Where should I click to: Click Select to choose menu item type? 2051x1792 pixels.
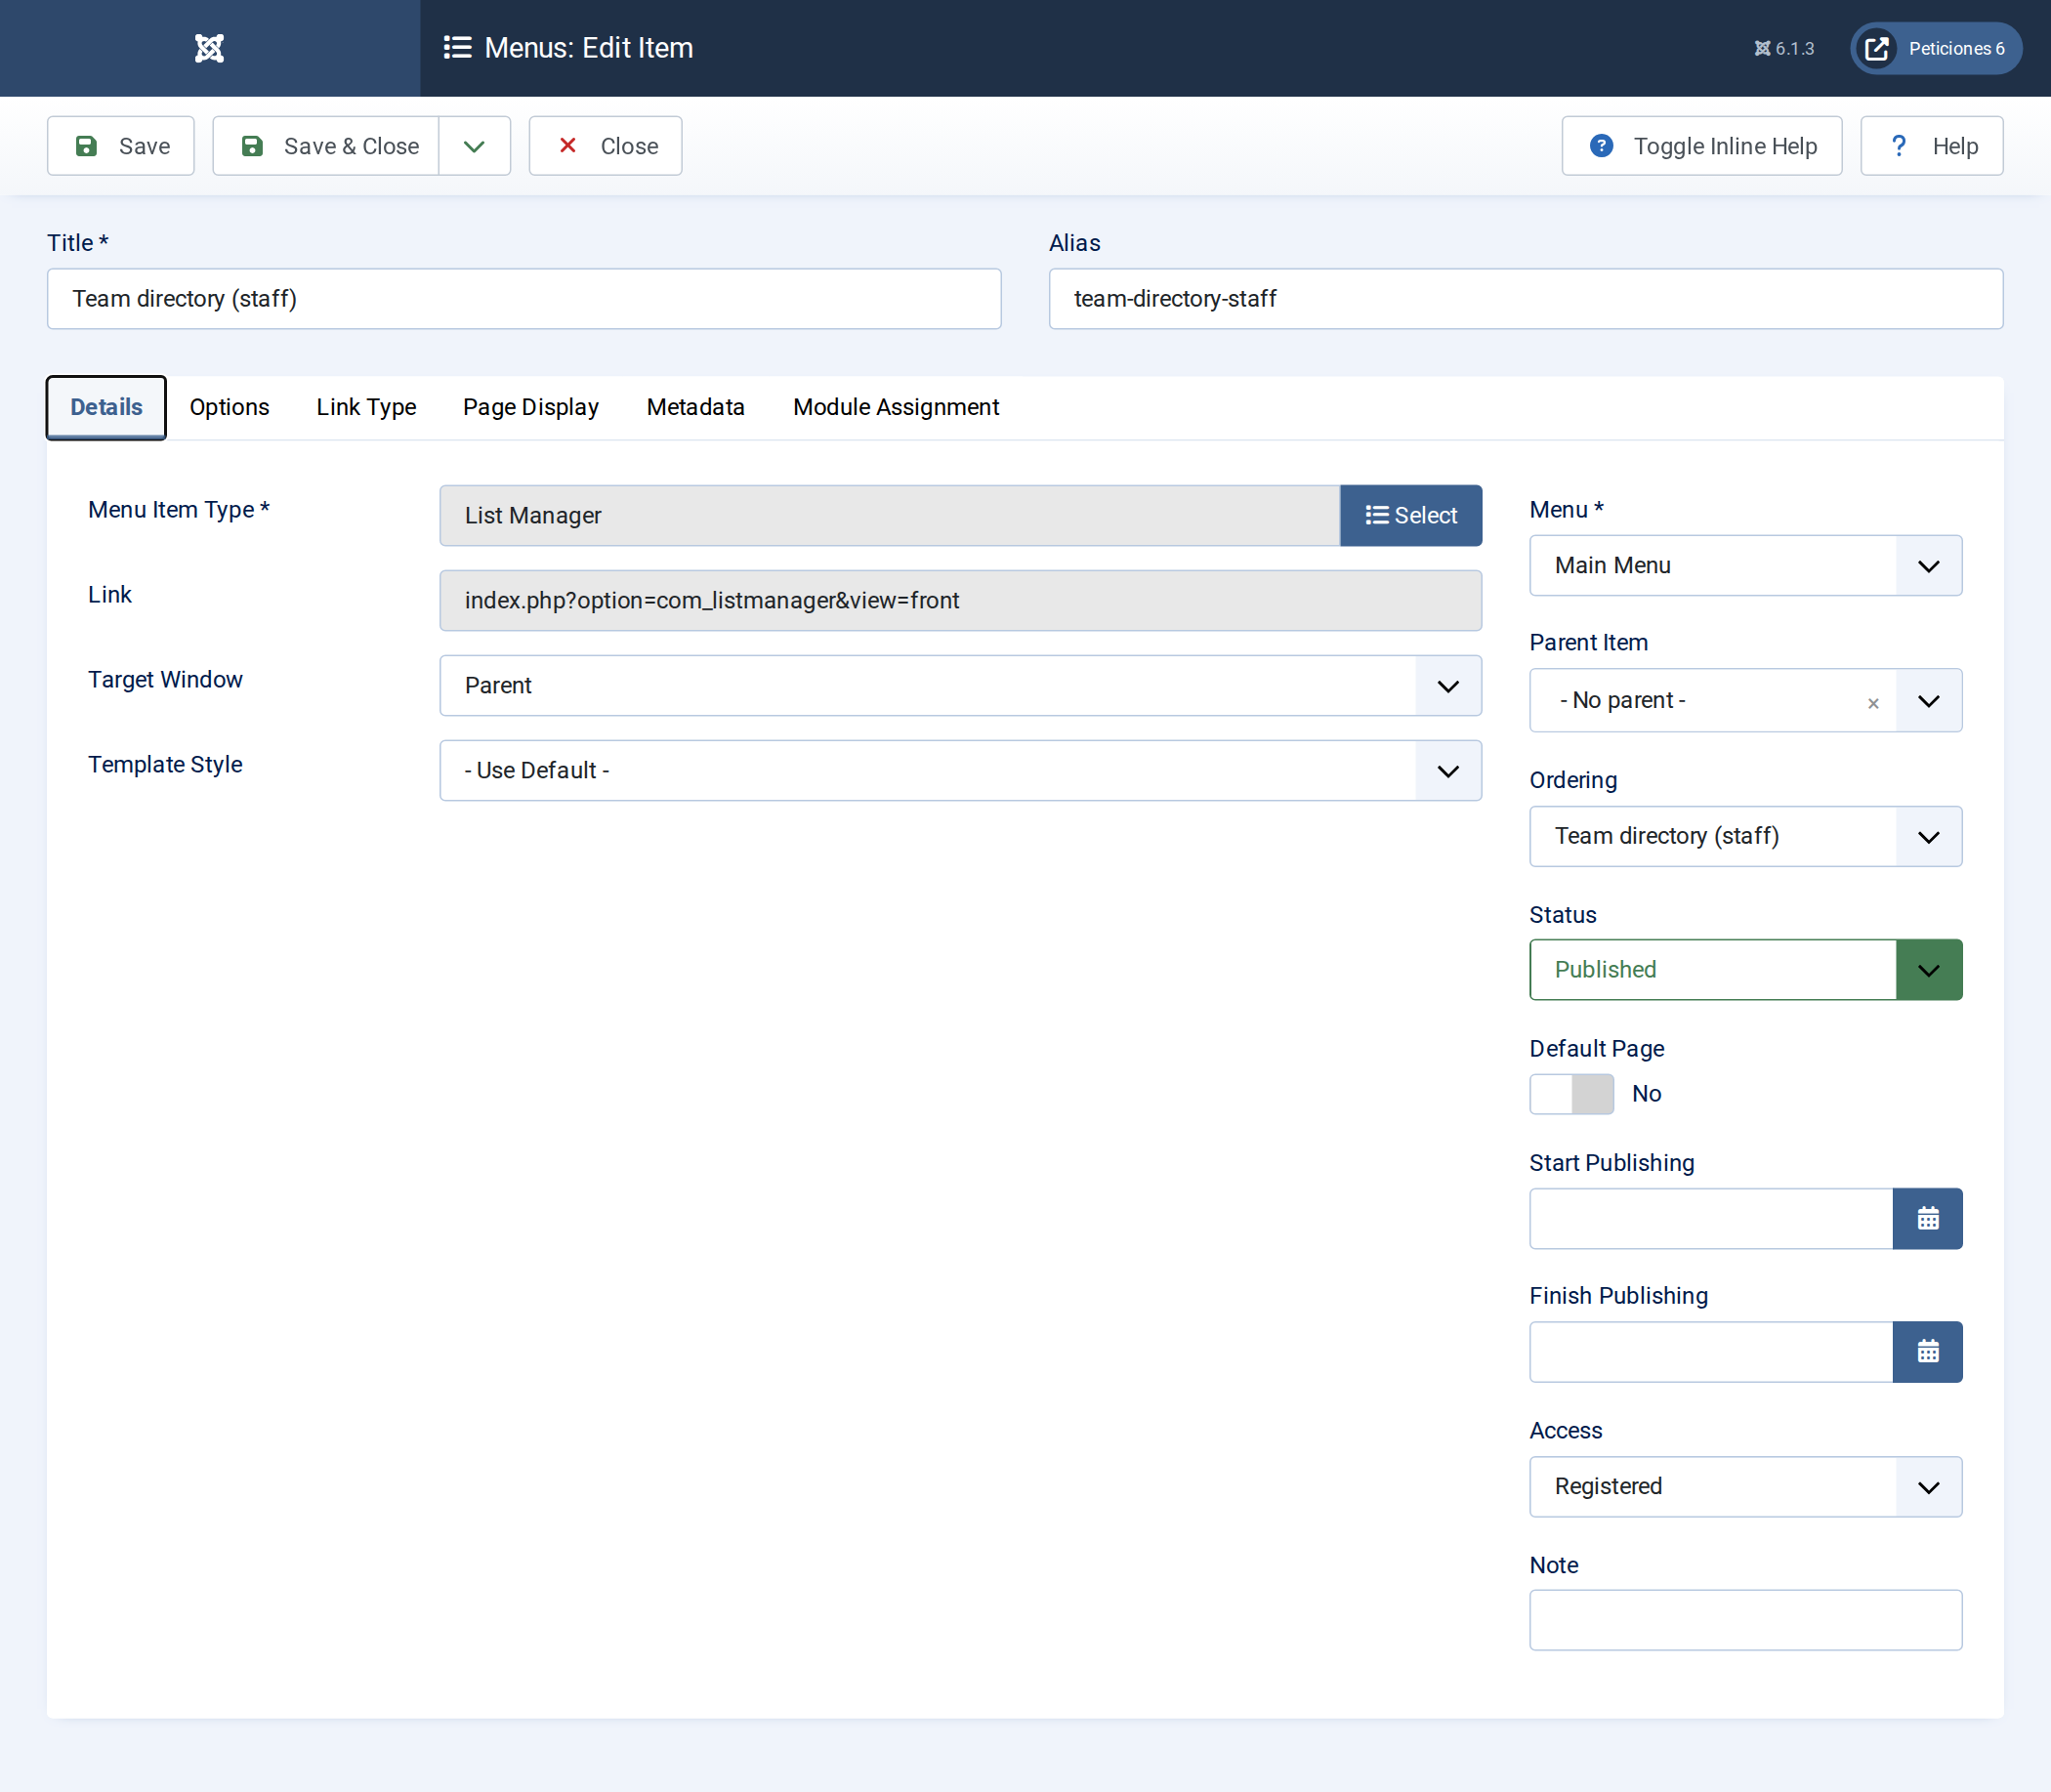pyautogui.click(x=1411, y=516)
